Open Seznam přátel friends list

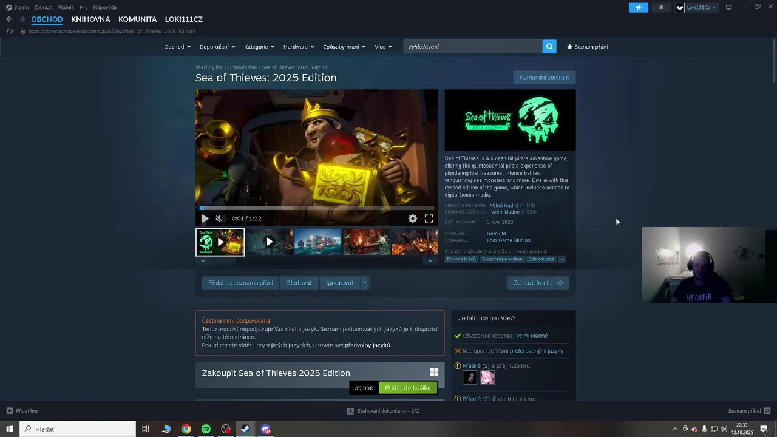click(749, 411)
